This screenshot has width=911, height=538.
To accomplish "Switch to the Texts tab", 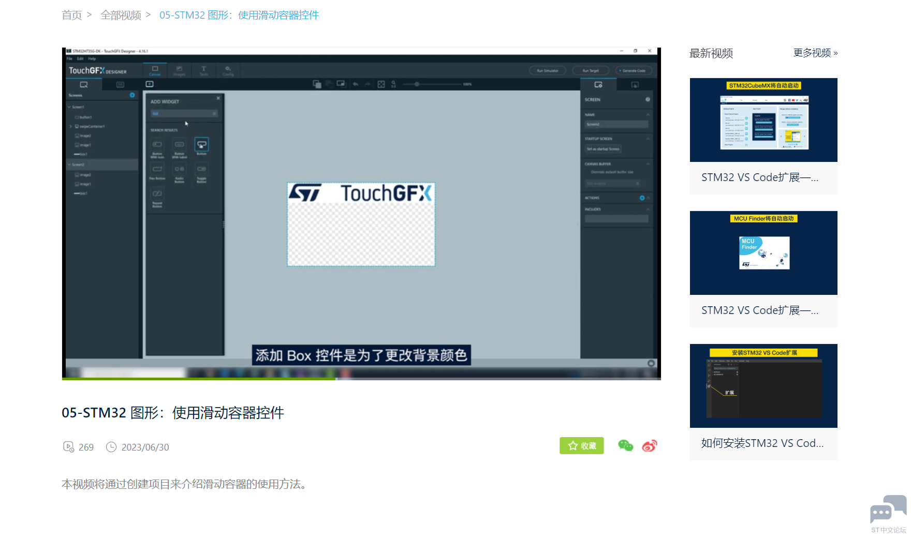I will click(x=203, y=71).
